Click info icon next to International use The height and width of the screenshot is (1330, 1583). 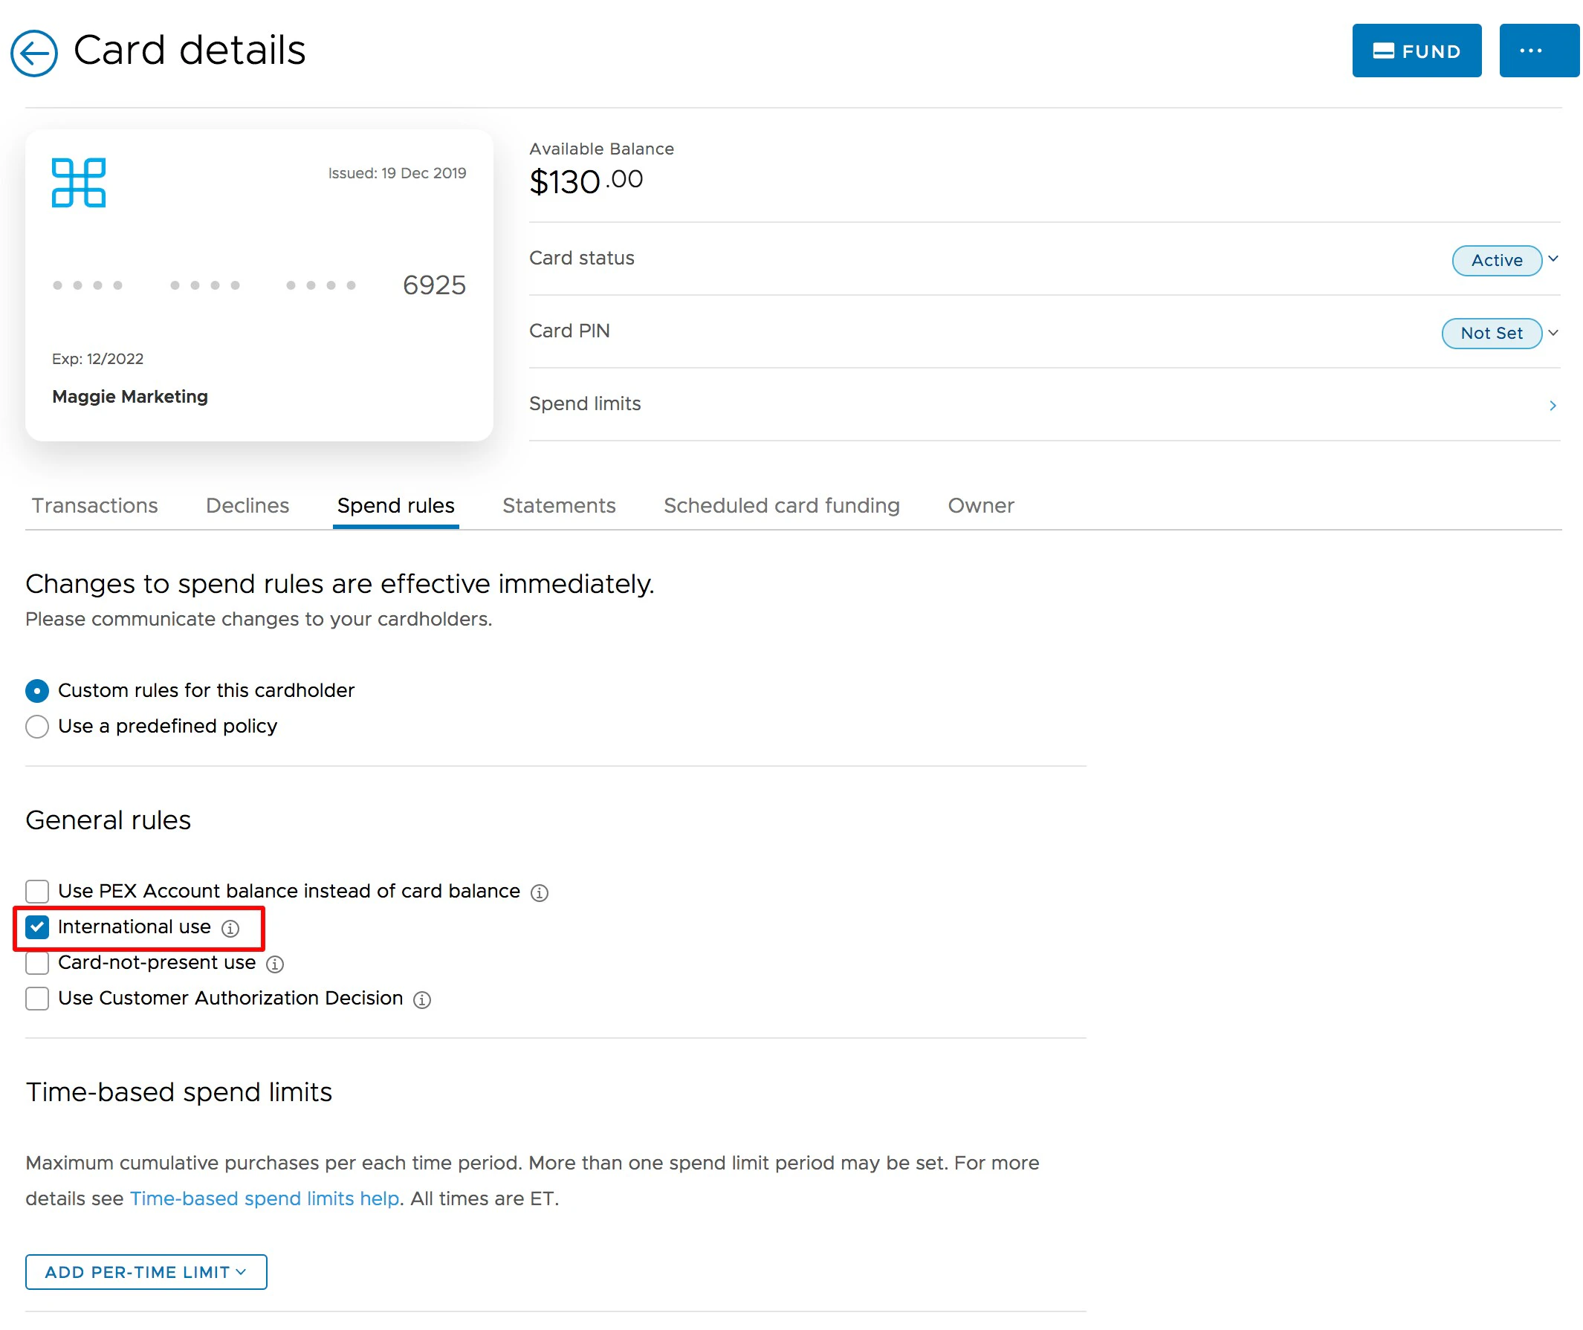click(231, 930)
